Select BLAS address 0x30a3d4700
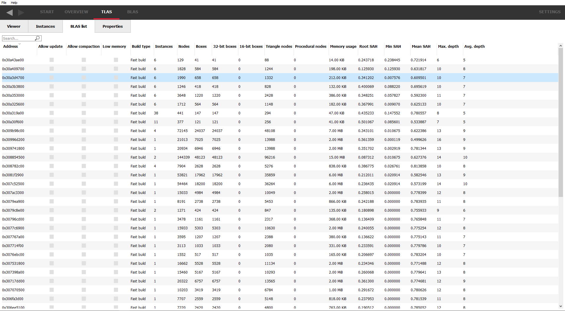The height and width of the screenshot is (311, 565). (13, 78)
